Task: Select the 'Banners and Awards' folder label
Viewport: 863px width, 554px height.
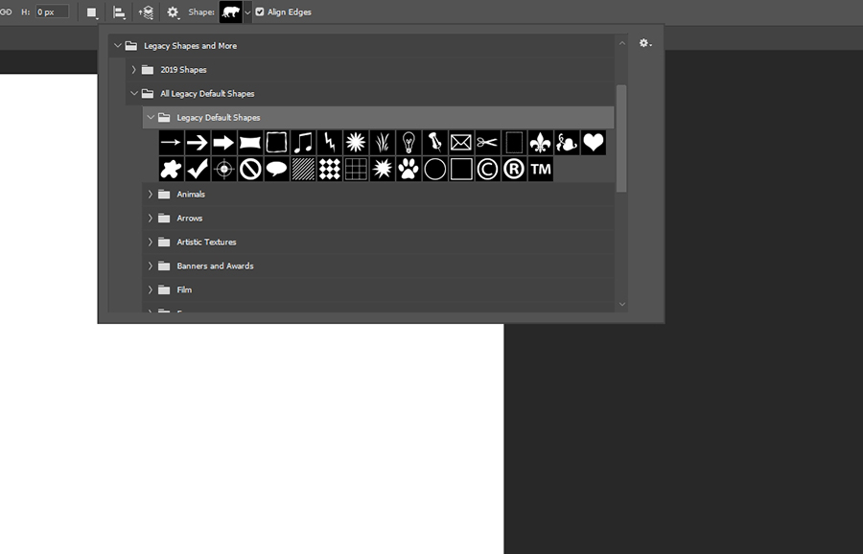Action: point(215,266)
